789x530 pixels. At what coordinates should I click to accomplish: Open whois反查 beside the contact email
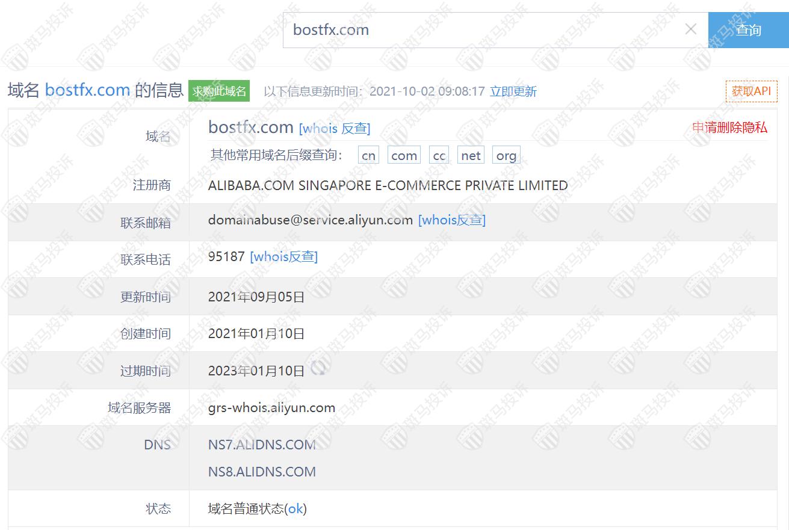point(451,220)
